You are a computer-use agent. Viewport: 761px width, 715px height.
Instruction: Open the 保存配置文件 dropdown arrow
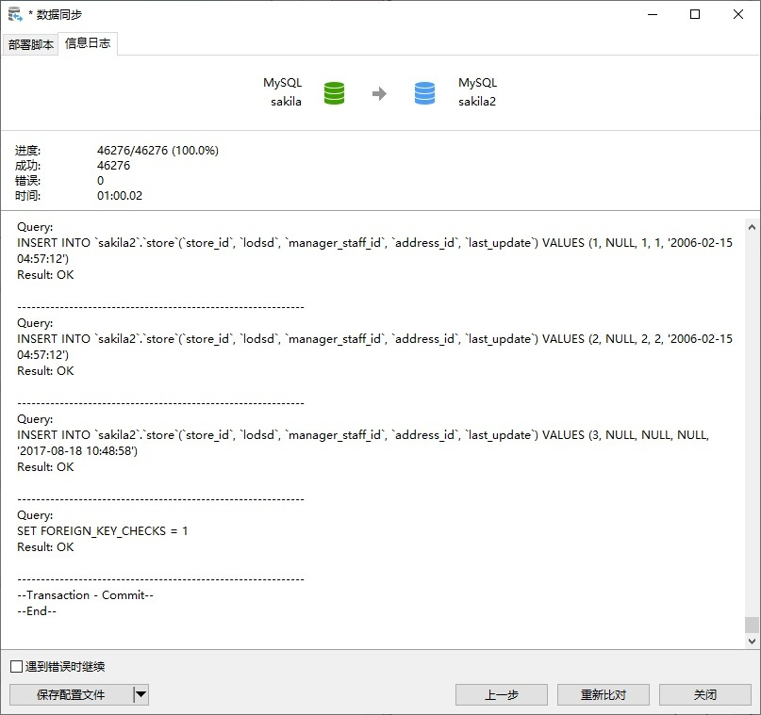[x=141, y=694]
